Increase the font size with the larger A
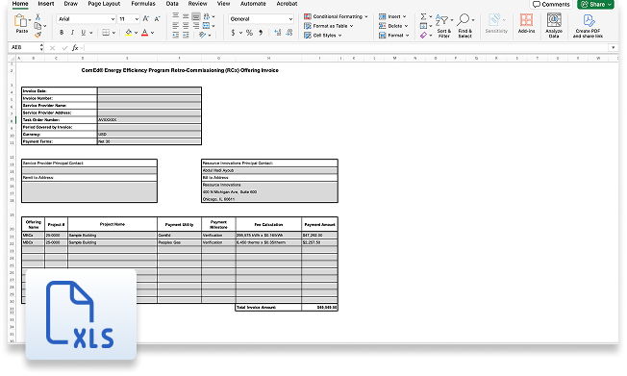The height and width of the screenshot is (376, 627). (146, 19)
